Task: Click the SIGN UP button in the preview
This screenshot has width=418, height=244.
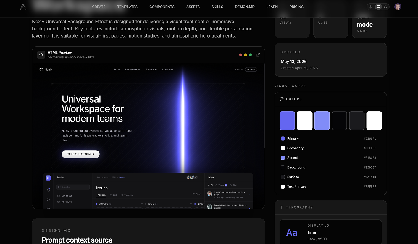Action: (251, 70)
